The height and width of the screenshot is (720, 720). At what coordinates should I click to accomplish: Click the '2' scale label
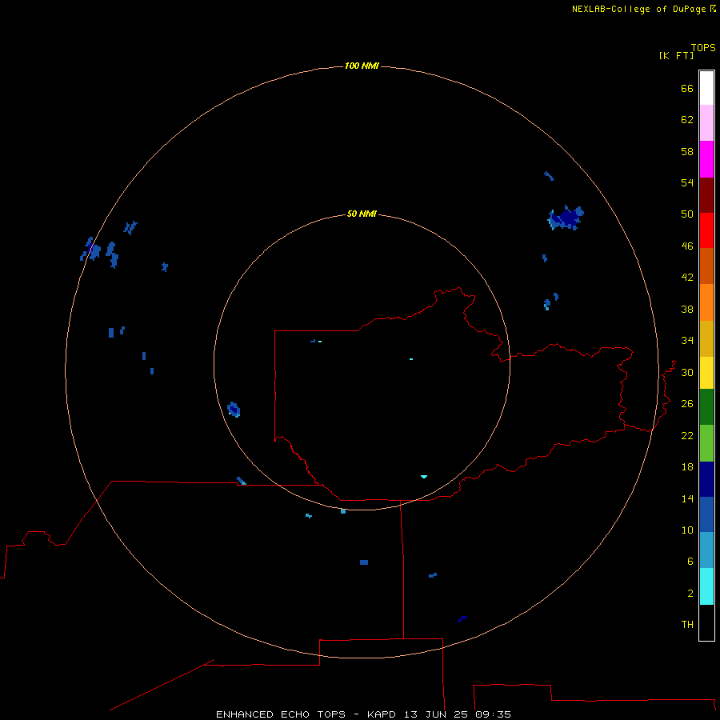point(690,594)
